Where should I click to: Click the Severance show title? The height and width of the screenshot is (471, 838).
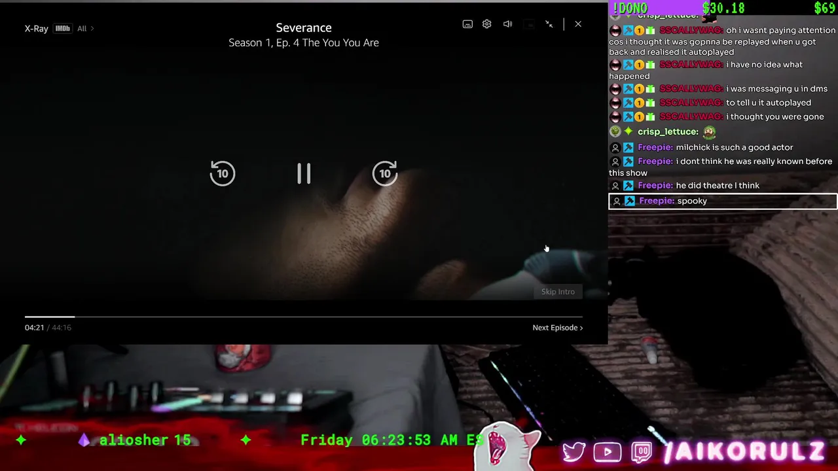tap(304, 27)
